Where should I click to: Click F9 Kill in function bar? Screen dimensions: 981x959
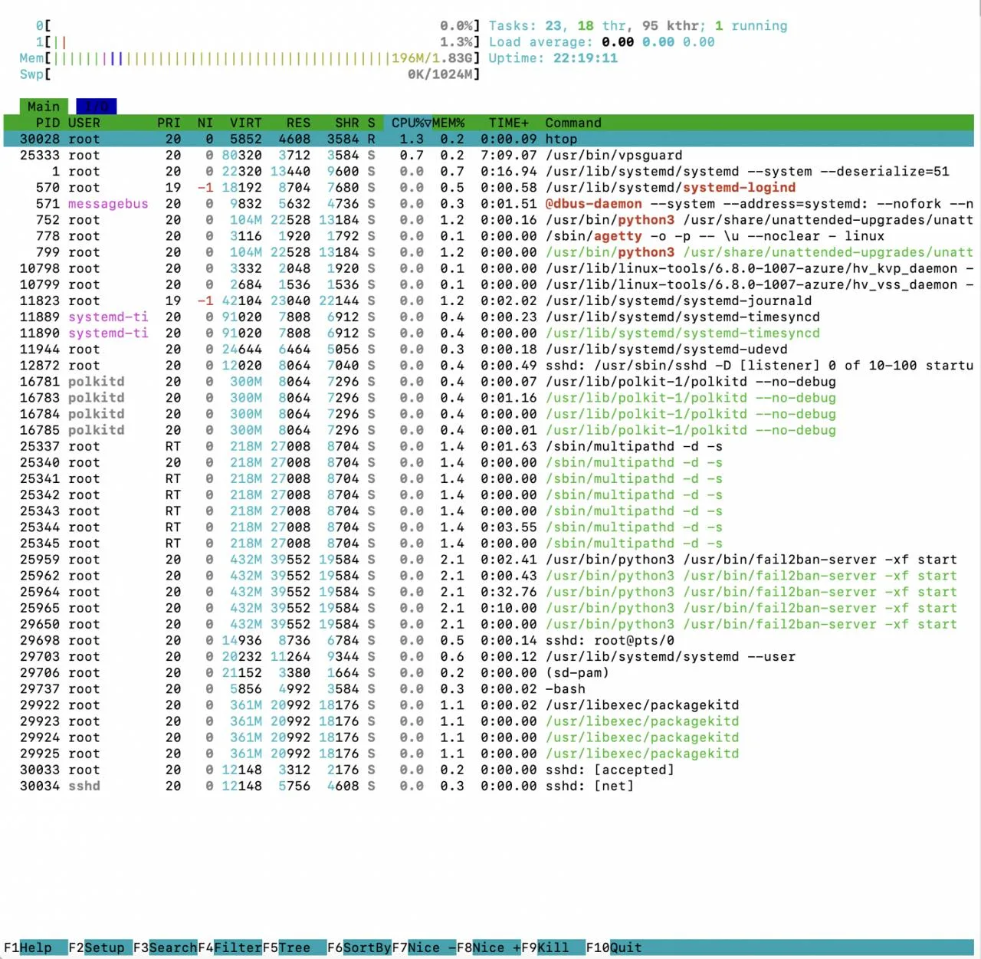pos(553,948)
